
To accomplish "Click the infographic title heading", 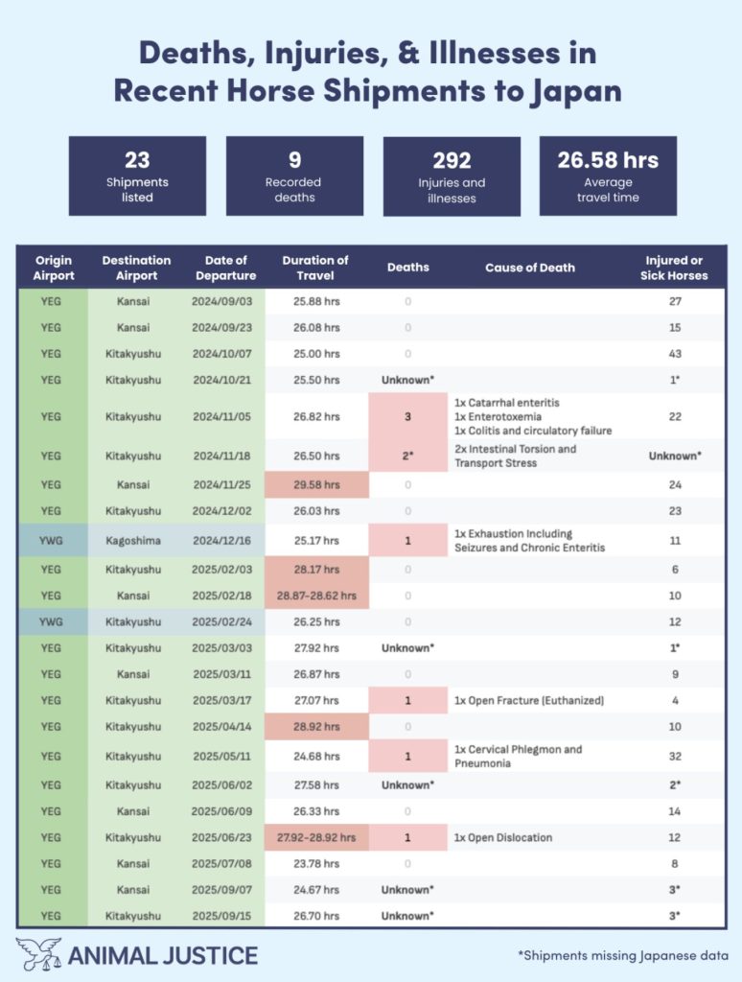I will 368,71.
